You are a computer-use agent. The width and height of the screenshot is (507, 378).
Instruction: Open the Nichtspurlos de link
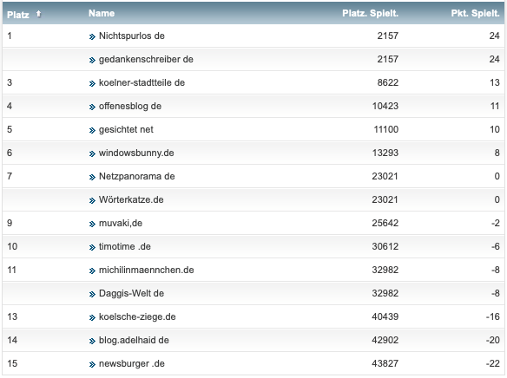click(x=132, y=36)
